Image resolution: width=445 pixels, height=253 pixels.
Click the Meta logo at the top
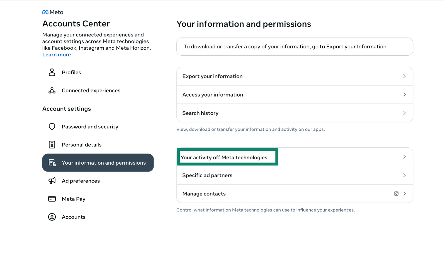point(53,12)
